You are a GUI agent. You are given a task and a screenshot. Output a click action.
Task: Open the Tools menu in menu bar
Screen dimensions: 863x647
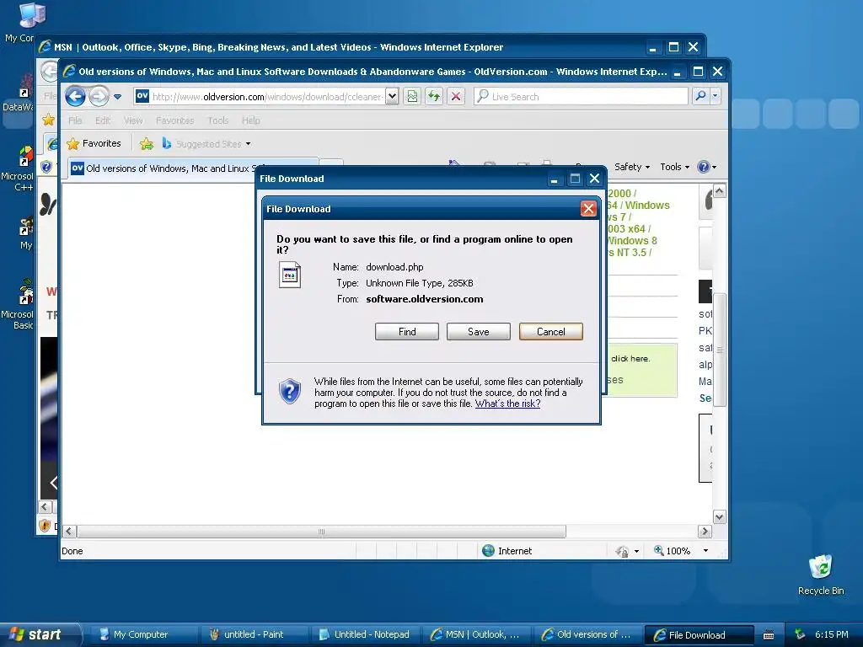[217, 120]
